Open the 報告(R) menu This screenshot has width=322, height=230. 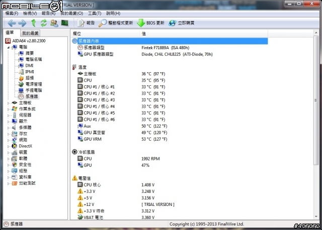[48, 14]
